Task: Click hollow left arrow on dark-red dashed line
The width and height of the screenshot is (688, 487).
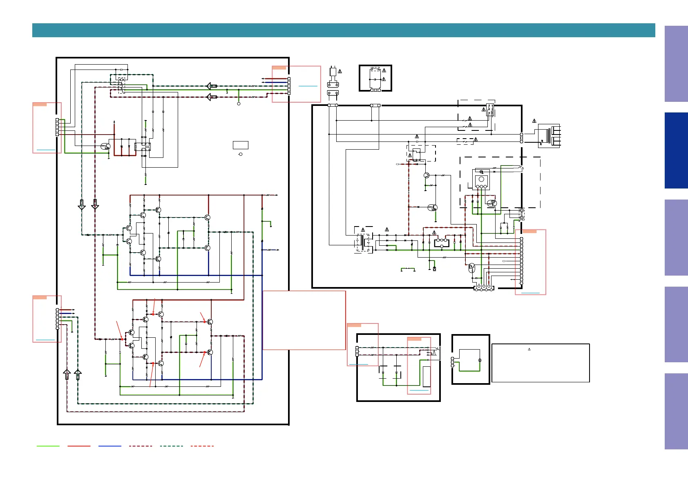Action: pos(212,97)
